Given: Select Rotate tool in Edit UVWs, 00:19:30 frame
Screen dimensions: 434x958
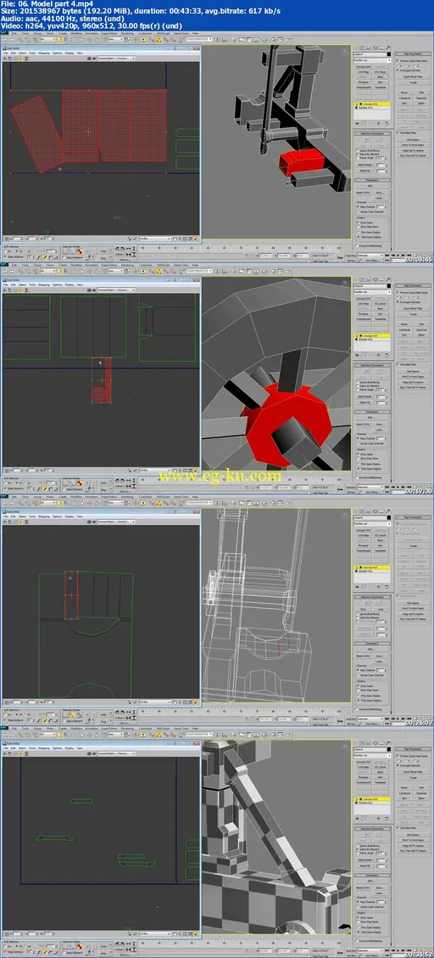Looking at the screenshot, I should click(10, 290).
